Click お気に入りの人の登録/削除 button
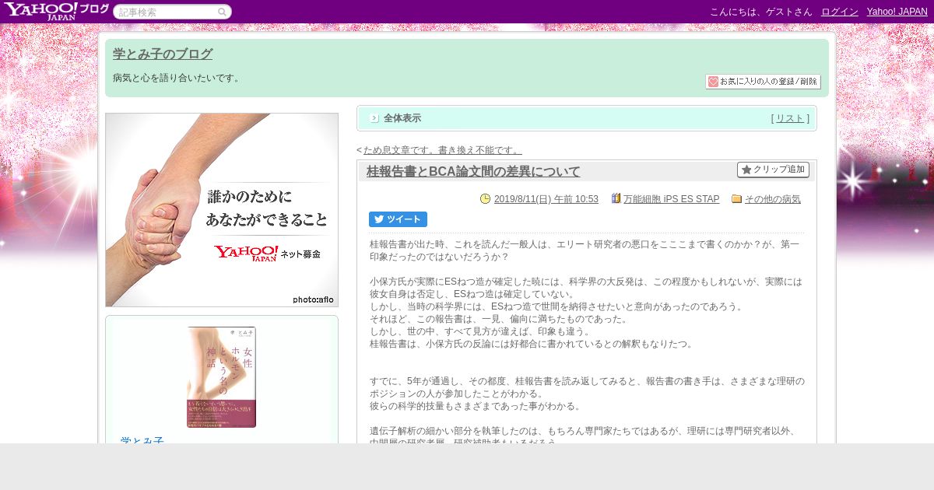The width and height of the screenshot is (934, 490). [763, 82]
